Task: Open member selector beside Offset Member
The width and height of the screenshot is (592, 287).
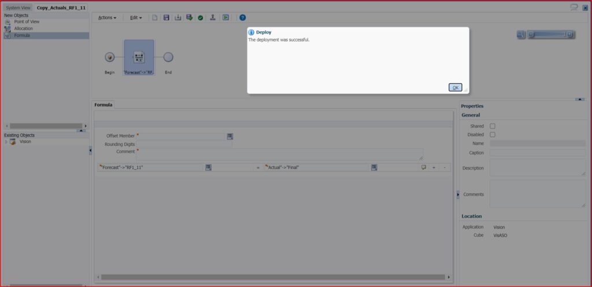Action: [230, 137]
